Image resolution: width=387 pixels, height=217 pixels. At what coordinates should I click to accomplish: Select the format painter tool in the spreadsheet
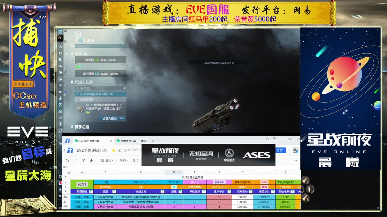[x=83, y=161]
